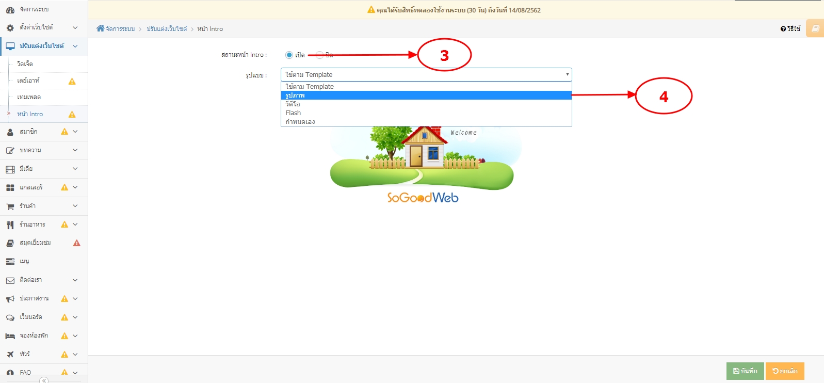Open เลย์เอาท์ in the sidebar submenu
This screenshot has width=824, height=383.
(x=28, y=81)
